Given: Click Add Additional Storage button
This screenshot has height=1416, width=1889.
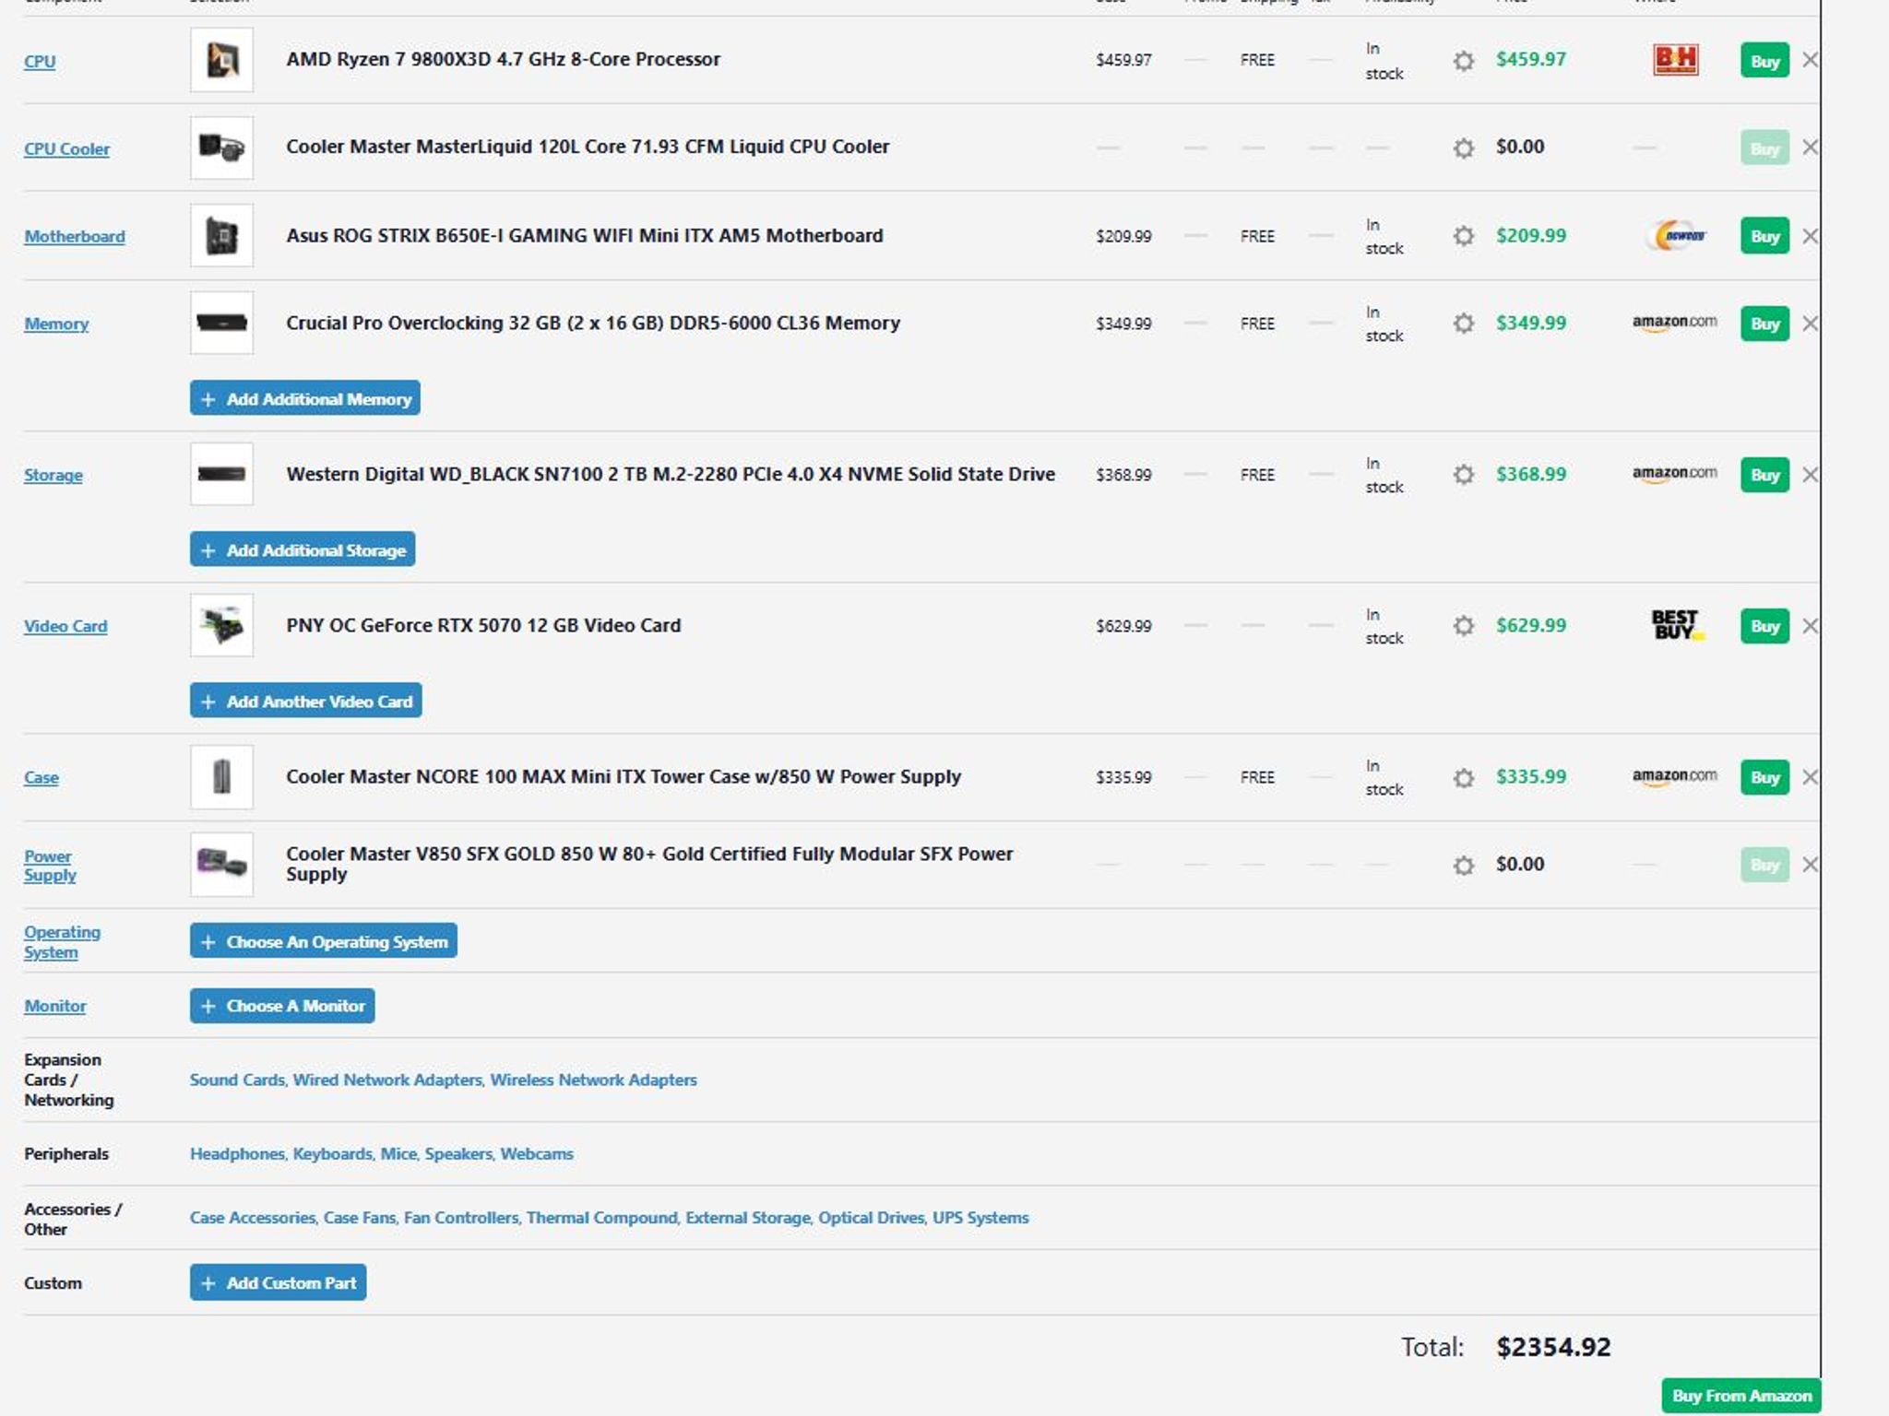Looking at the screenshot, I should 303,549.
